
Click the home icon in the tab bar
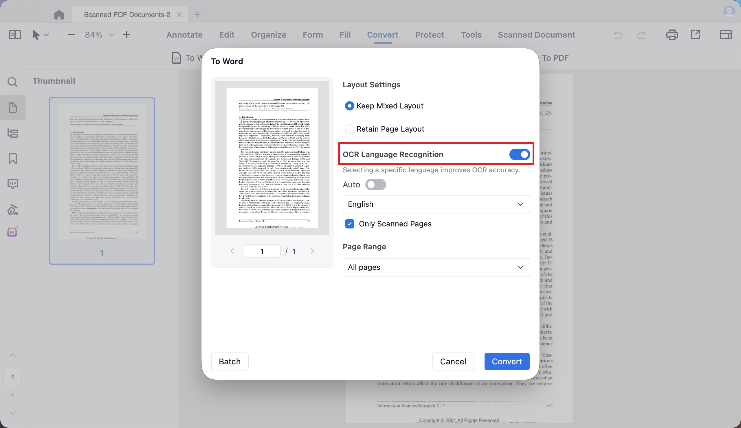coord(59,15)
